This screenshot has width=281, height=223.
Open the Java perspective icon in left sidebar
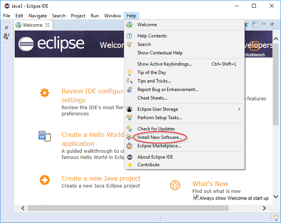[7, 36]
